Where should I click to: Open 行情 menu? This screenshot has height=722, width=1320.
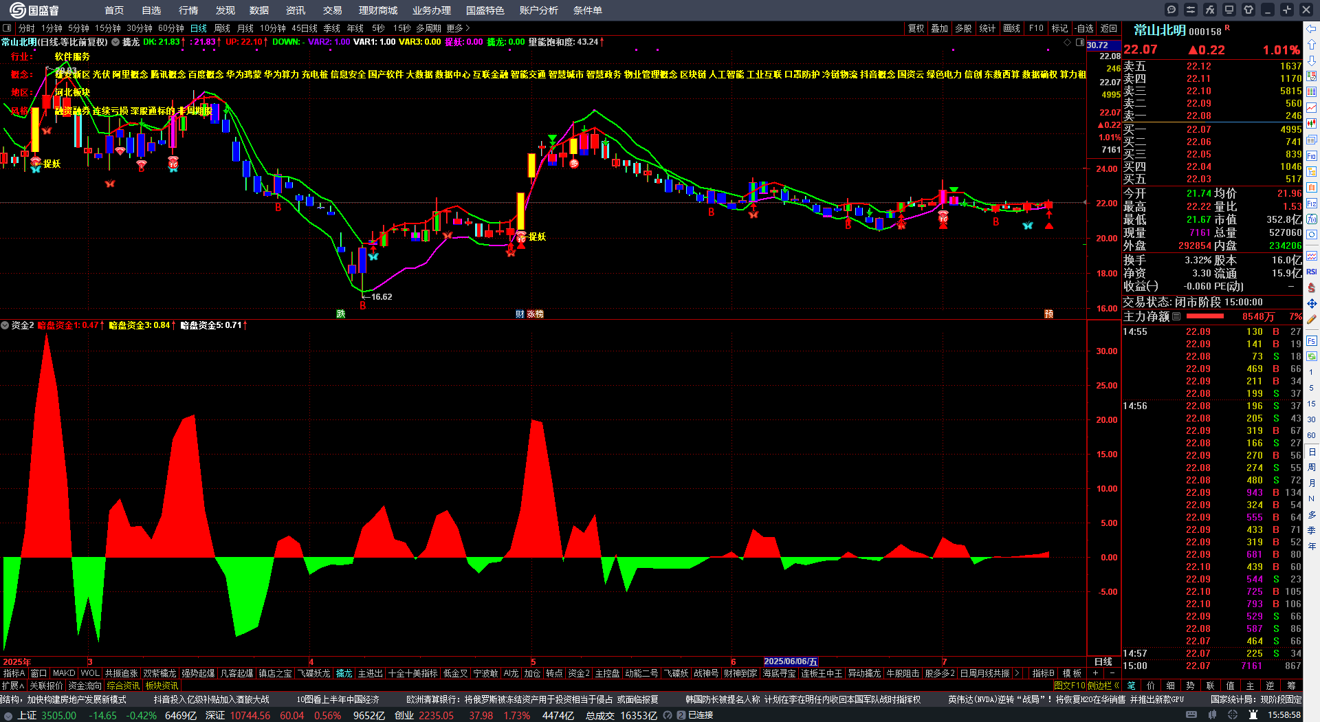click(188, 10)
